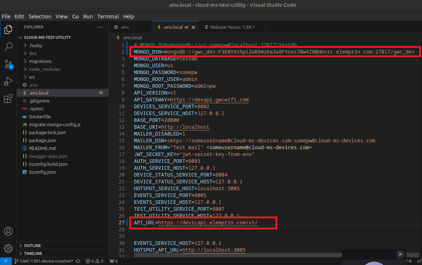
Task: Open Accounts icon in activity bar
Action: tap(8, 231)
